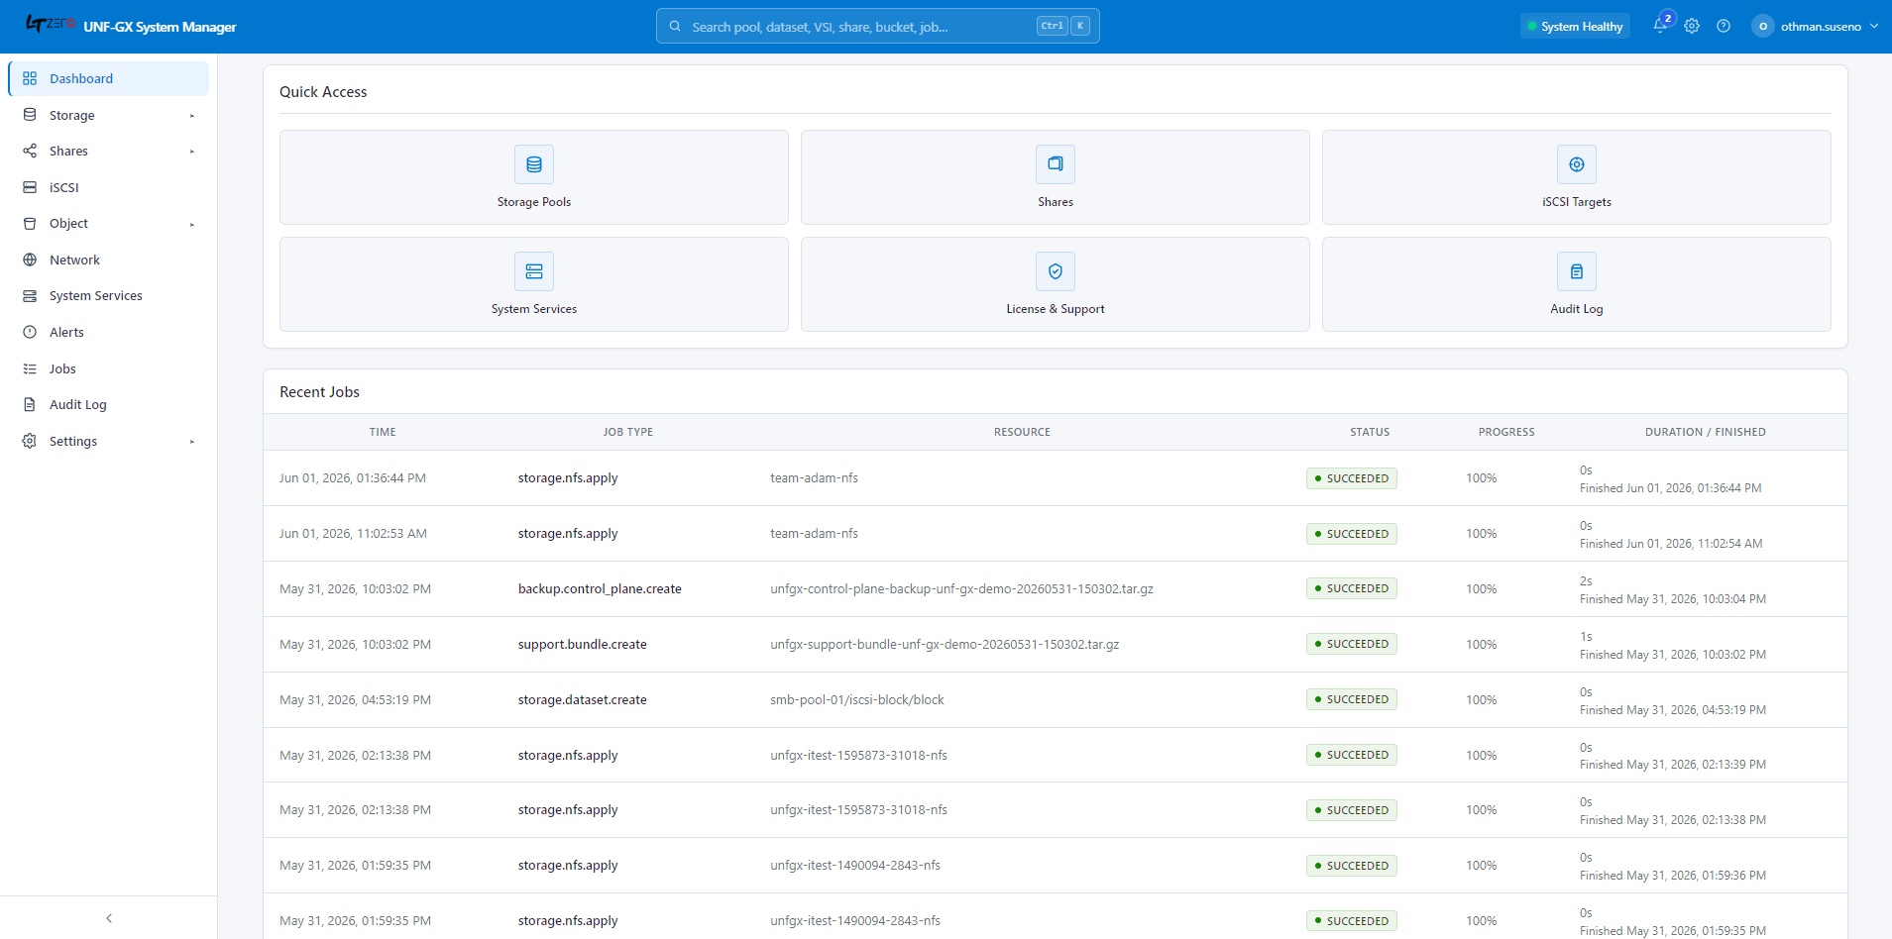Image resolution: width=1892 pixels, height=939 pixels.
Task: Open the Storage Pools quick access card
Action: pos(534,177)
